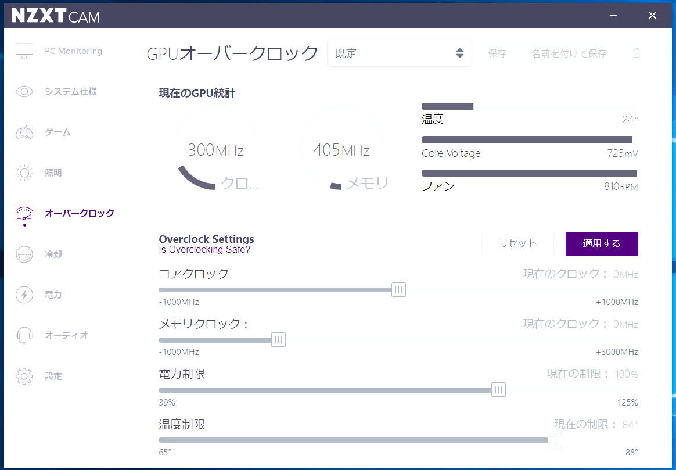The image size is (676, 470).
Task: Go to システム仕様 page
Action: click(x=71, y=91)
